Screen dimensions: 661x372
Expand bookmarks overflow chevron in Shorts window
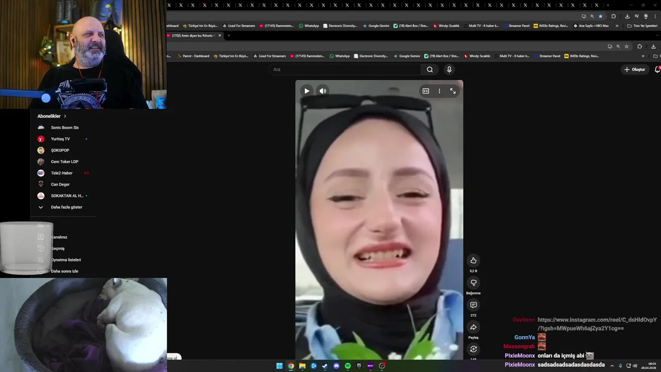coord(643,56)
